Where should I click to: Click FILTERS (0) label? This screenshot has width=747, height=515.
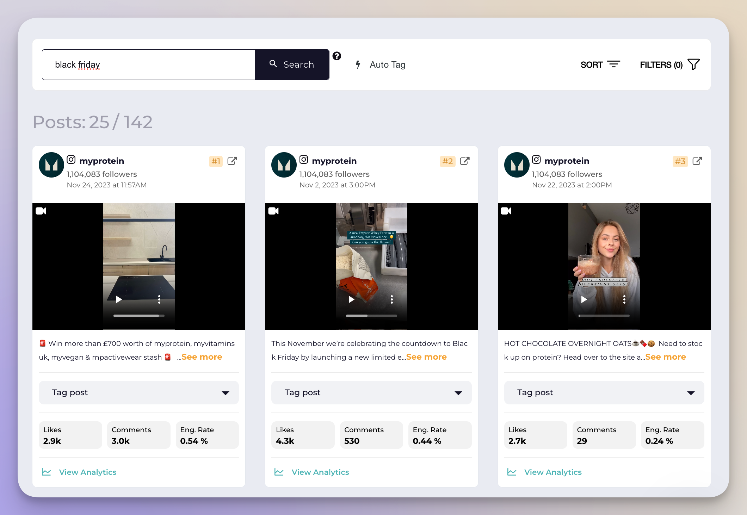[661, 65]
